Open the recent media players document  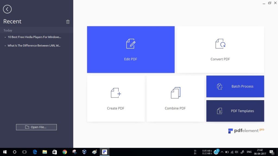[34, 37]
